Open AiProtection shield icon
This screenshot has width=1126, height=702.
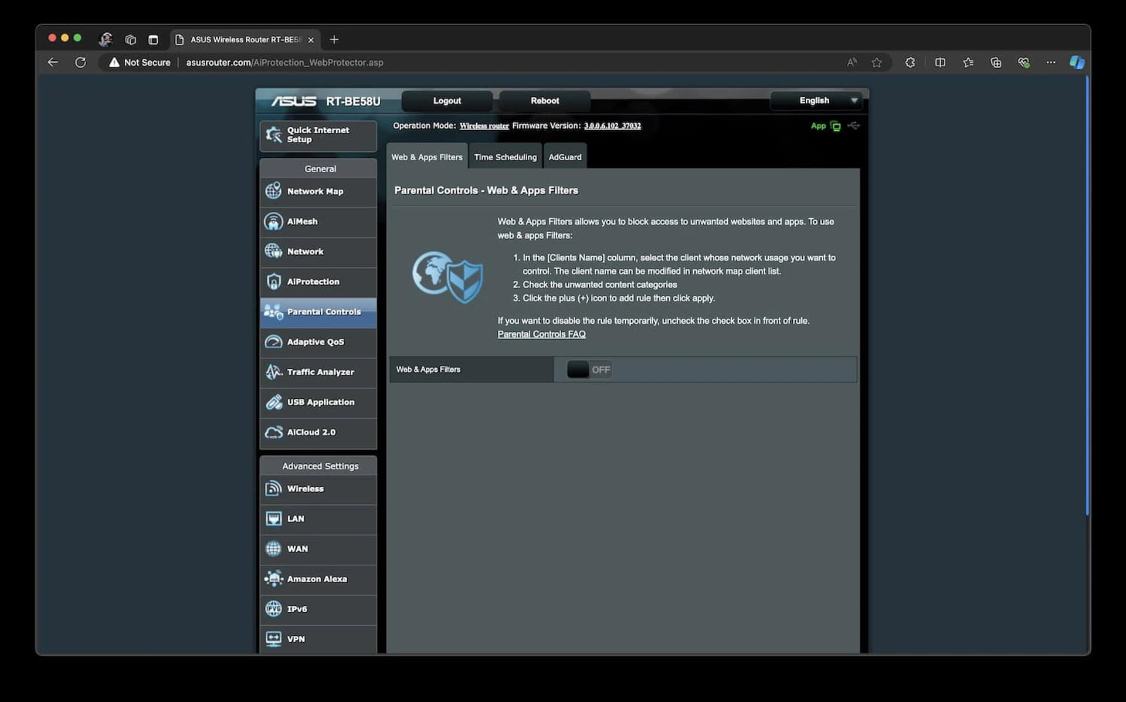pyautogui.click(x=273, y=282)
